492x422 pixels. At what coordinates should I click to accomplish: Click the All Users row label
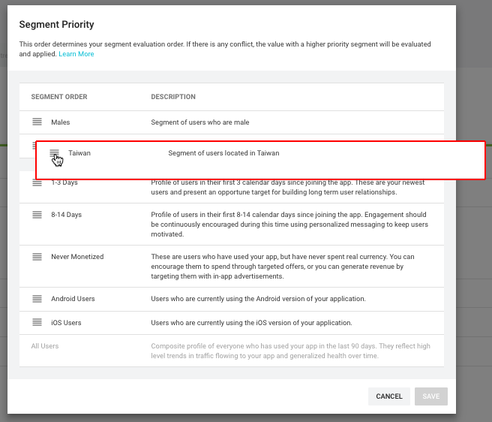(x=45, y=346)
